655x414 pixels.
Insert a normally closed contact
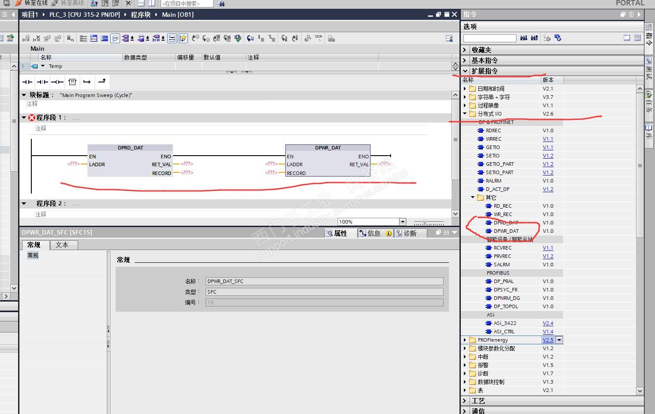point(42,82)
